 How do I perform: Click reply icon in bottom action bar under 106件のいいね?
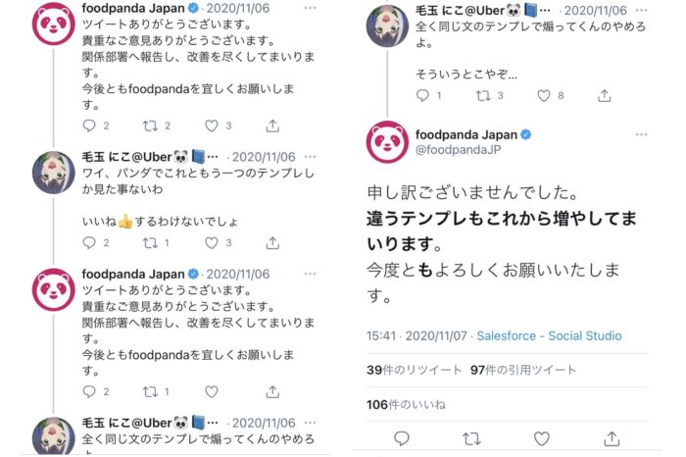click(402, 437)
